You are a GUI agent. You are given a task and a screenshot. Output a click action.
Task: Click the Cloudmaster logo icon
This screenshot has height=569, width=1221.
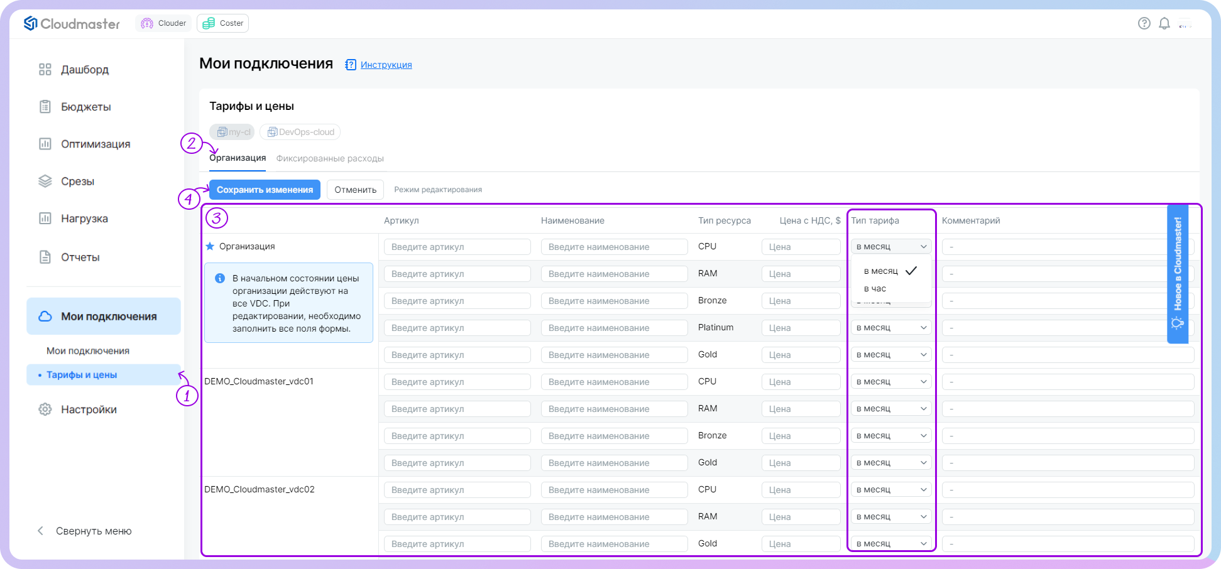tap(31, 23)
